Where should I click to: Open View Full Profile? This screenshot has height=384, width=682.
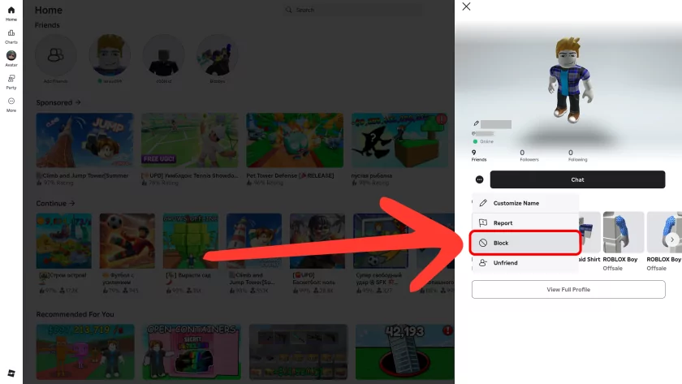568,290
